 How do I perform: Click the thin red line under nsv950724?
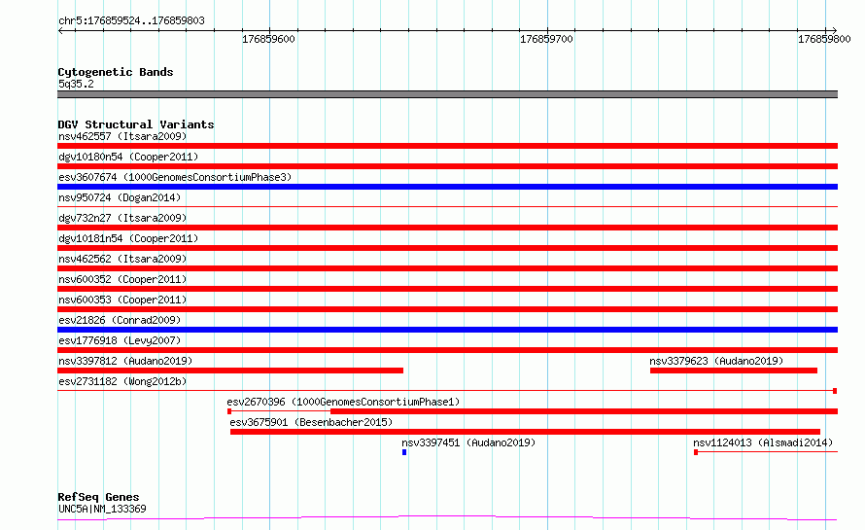coord(447,207)
